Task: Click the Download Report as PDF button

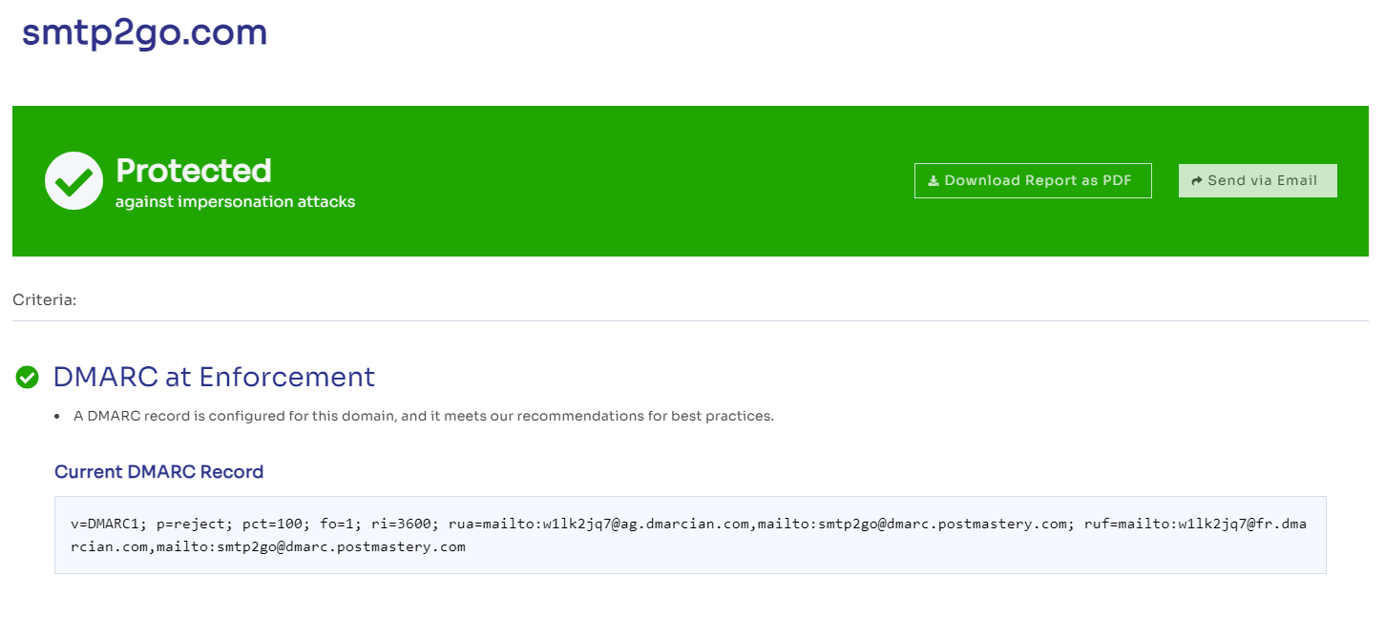Action: (1033, 181)
